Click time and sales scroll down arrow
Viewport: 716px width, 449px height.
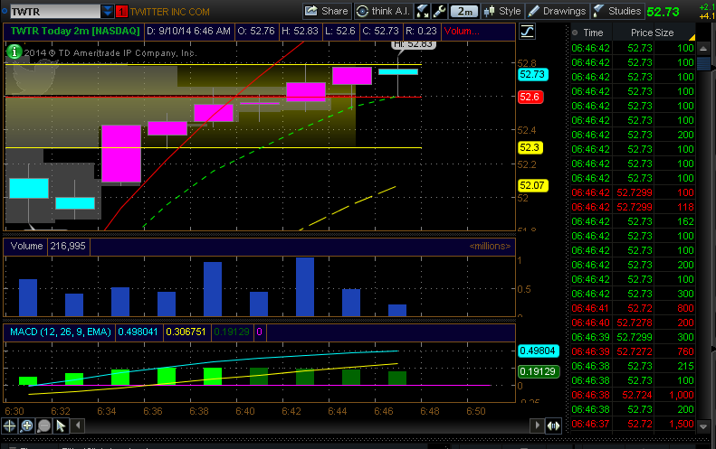[703, 426]
